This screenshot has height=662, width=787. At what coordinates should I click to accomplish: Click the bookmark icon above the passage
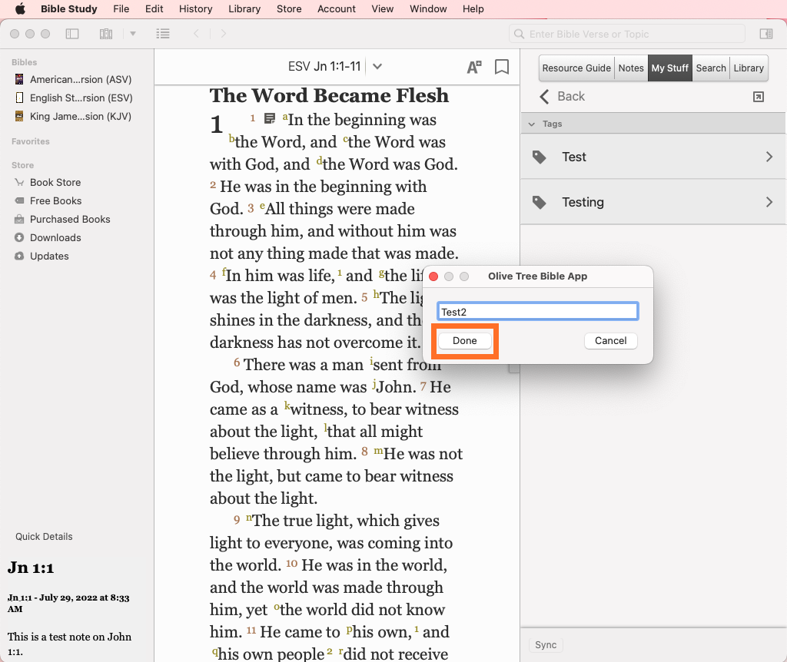coord(502,67)
